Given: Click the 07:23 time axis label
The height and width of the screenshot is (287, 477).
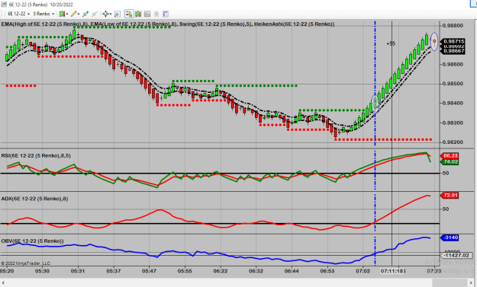Looking at the screenshot, I should (433, 270).
